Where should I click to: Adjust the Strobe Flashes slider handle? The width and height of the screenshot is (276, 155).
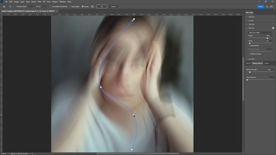click(247, 80)
